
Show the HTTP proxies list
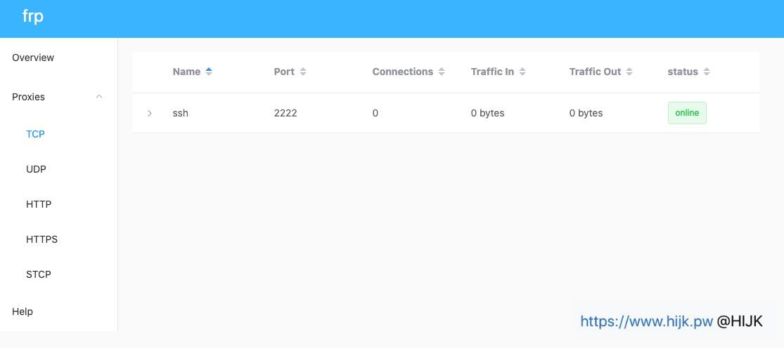[39, 204]
